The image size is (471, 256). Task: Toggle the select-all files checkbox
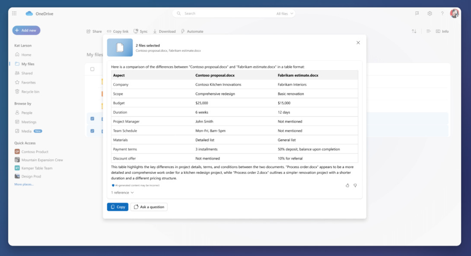click(92, 69)
